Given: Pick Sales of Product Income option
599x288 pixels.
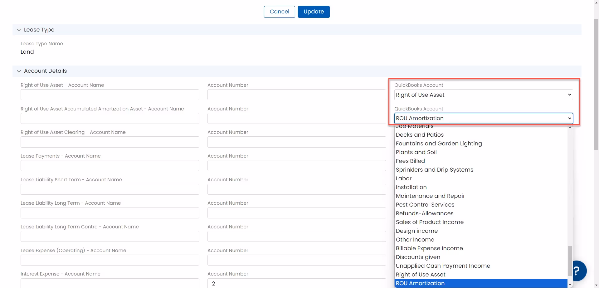Looking at the screenshot, I should coord(481,222).
